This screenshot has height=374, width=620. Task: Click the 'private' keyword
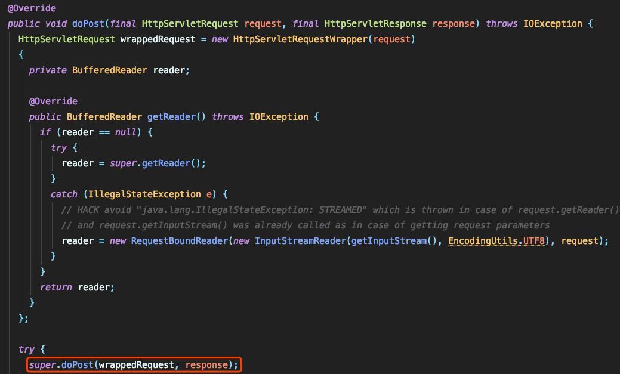pyautogui.click(x=48, y=70)
